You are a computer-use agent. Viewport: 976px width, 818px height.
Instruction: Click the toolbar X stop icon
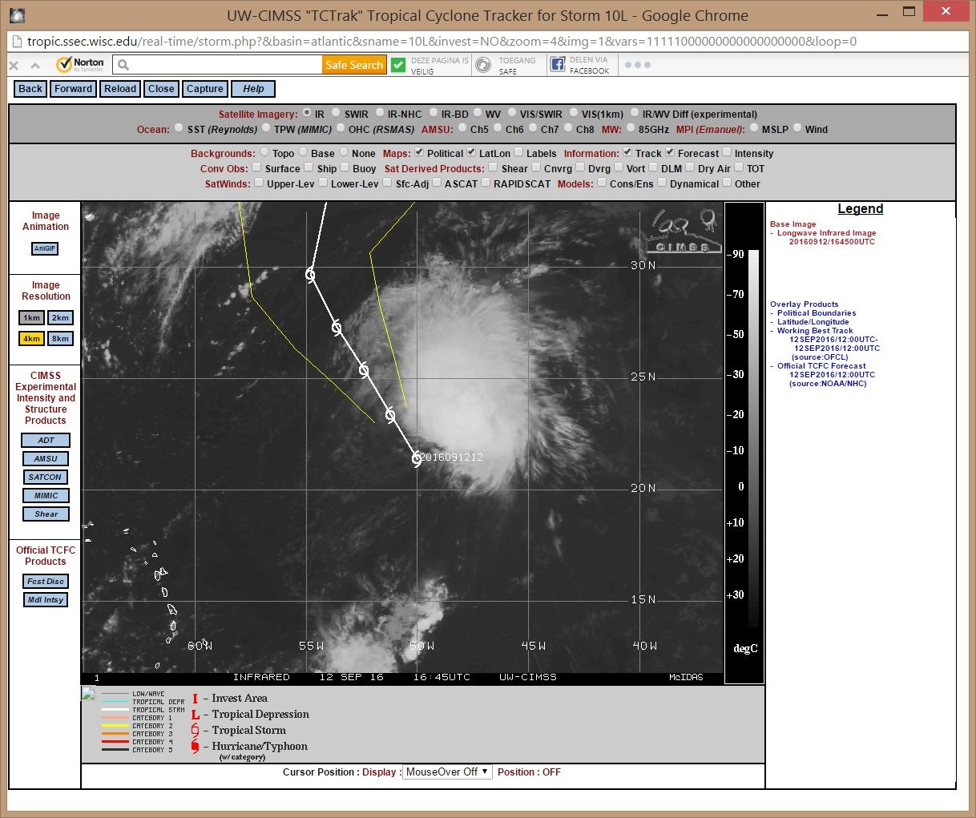pyautogui.click(x=14, y=66)
